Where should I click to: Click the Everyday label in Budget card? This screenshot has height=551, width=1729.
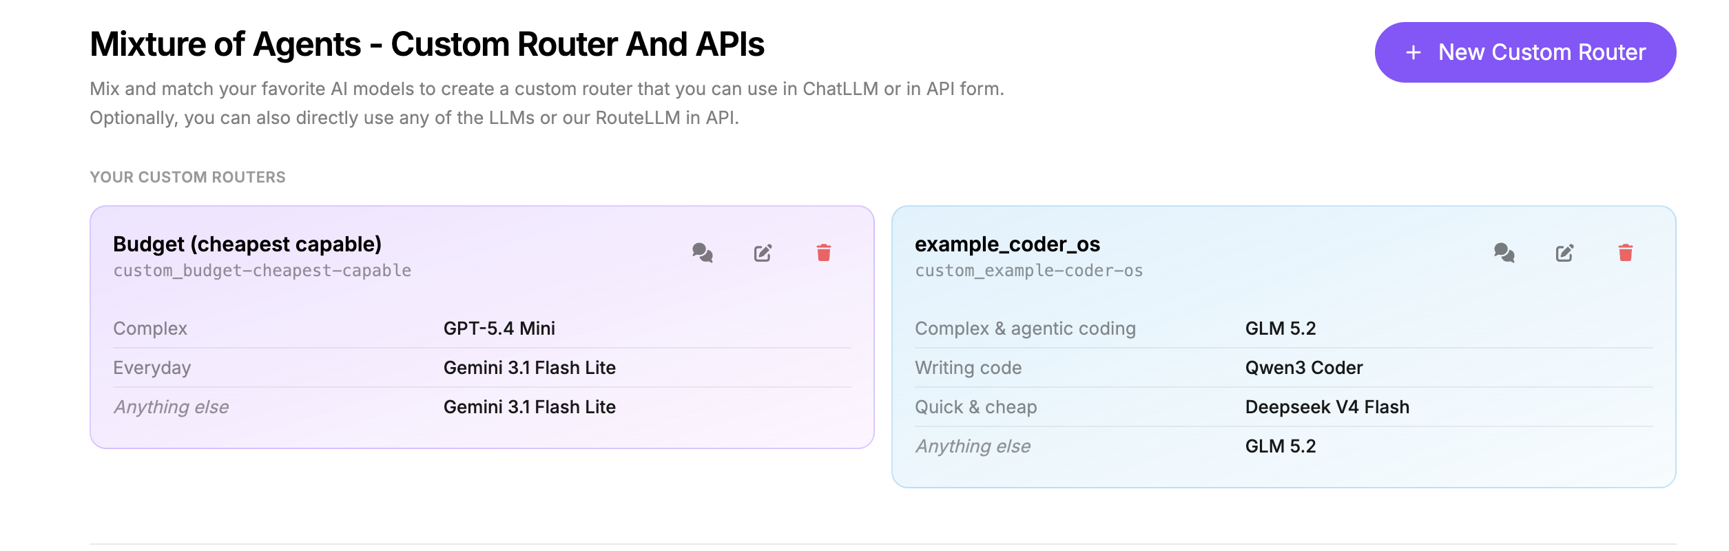[x=152, y=368]
